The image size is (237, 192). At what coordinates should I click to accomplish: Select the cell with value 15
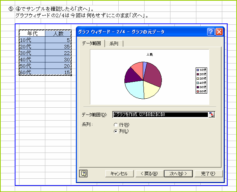tap(58, 72)
